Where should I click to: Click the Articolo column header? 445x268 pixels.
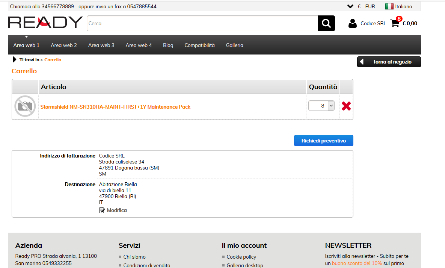[x=53, y=87]
